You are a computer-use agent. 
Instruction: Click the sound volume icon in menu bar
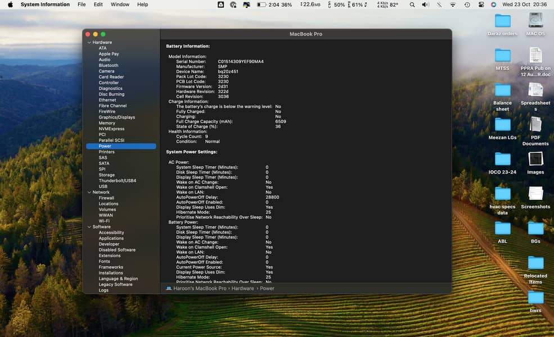[x=426, y=4]
